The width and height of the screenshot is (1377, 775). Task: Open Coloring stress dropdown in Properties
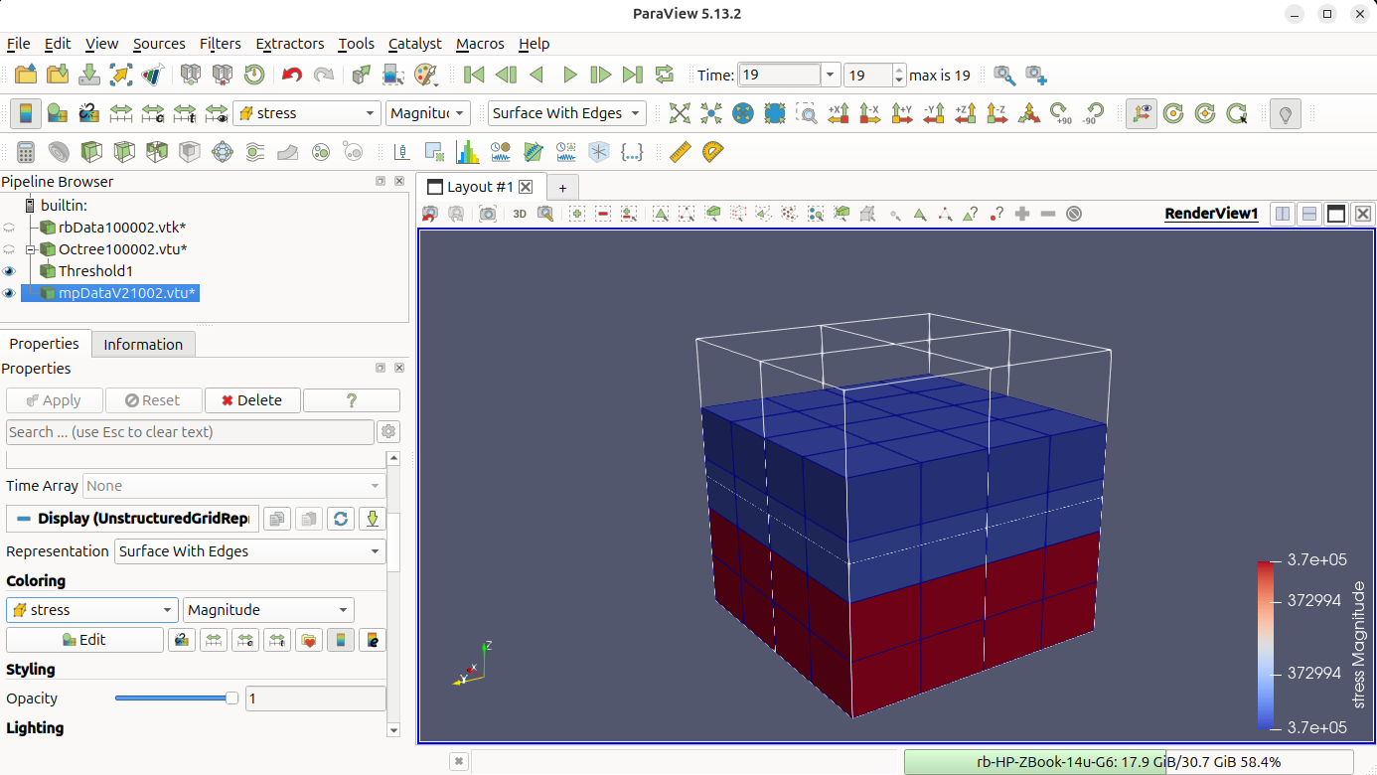(92, 610)
